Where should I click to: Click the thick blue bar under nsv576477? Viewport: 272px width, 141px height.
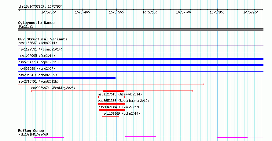[141, 65]
